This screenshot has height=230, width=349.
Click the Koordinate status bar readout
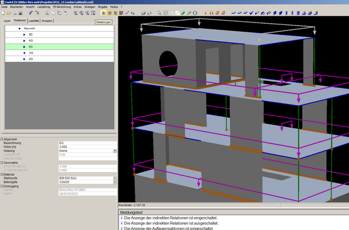coord(131,205)
